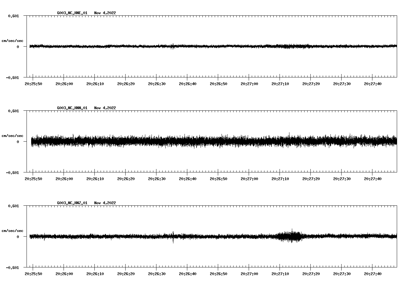Click the G003_NC_HNN_01 plot title

tap(86, 108)
